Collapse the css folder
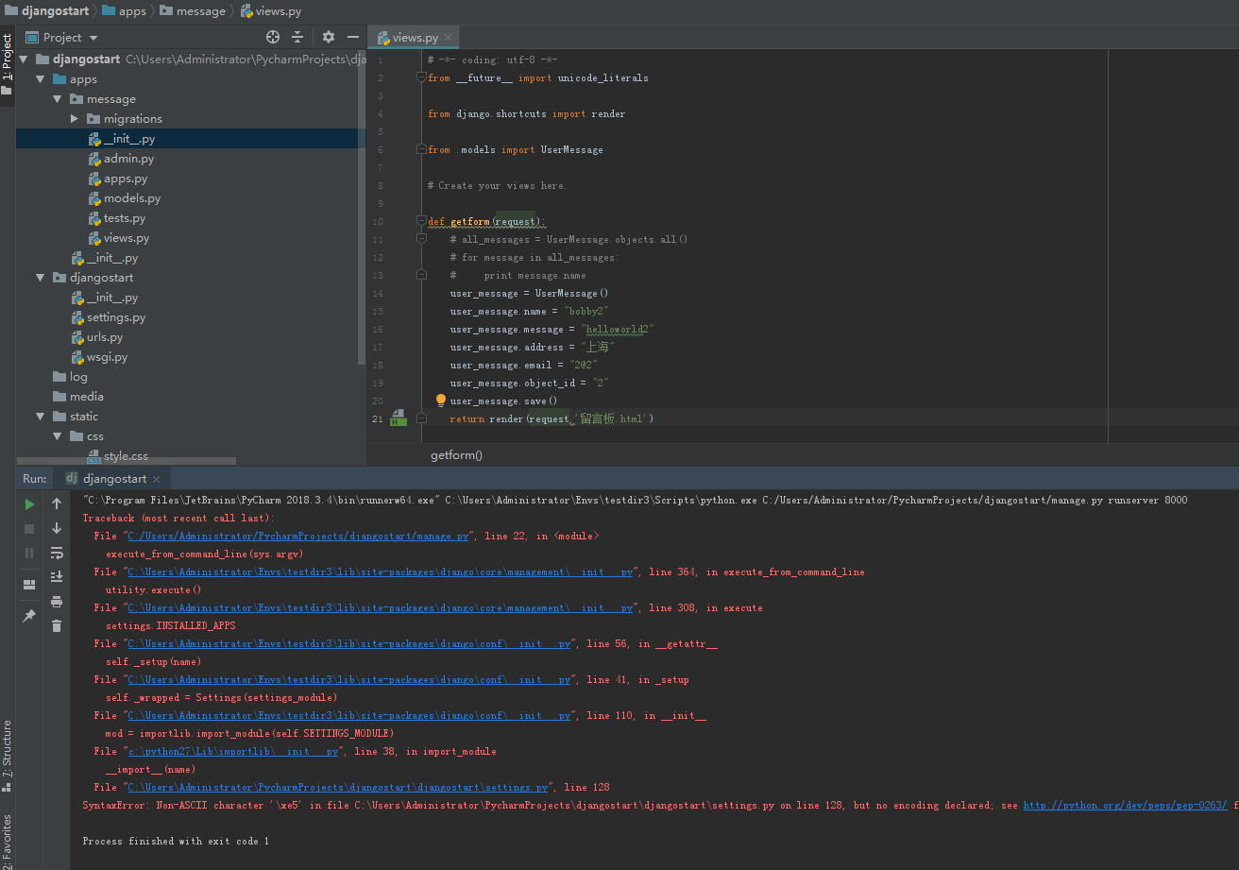Image resolution: width=1239 pixels, height=870 pixels. [58, 436]
